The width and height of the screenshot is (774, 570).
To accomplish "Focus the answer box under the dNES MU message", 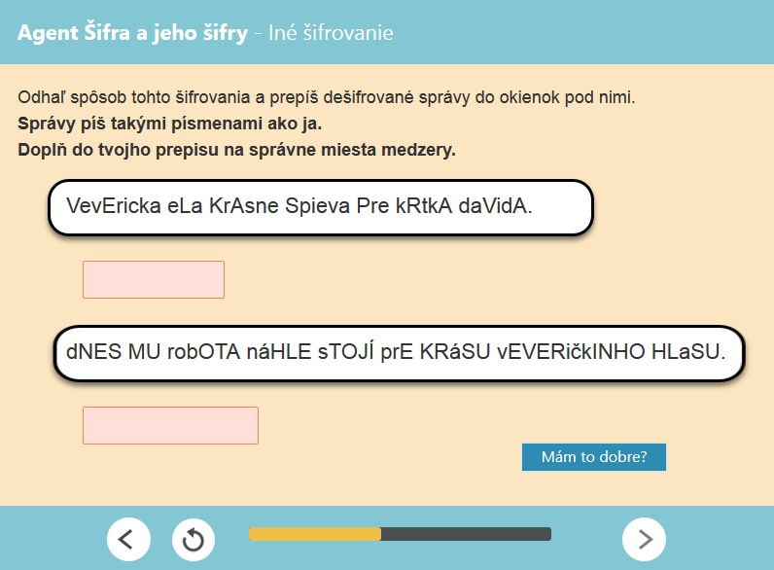I will (170, 425).
